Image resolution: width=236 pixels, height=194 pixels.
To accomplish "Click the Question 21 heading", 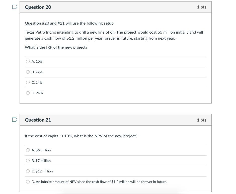I will (x=38, y=120).
